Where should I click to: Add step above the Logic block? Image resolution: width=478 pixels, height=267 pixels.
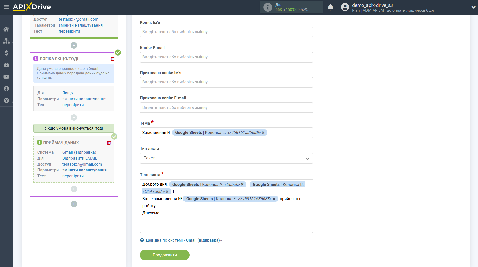click(74, 45)
